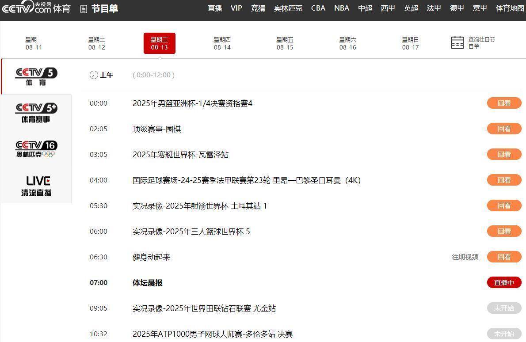Watch live 体坛晨报 via 直播中 button
This screenshot has width=526, height=342.
click(504, 283)
